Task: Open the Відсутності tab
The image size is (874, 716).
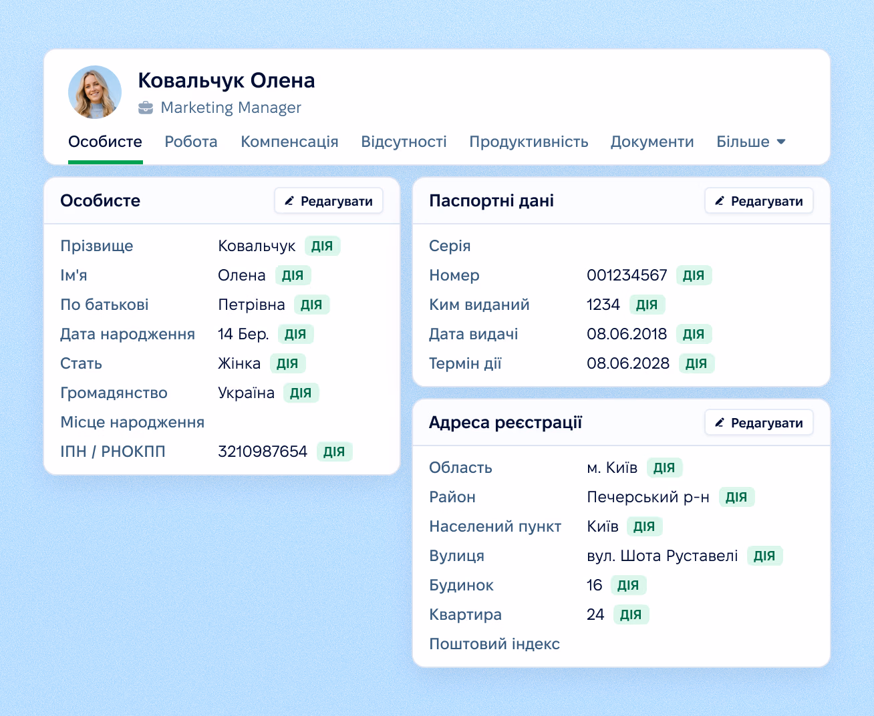Action: (x=404, y=142)
